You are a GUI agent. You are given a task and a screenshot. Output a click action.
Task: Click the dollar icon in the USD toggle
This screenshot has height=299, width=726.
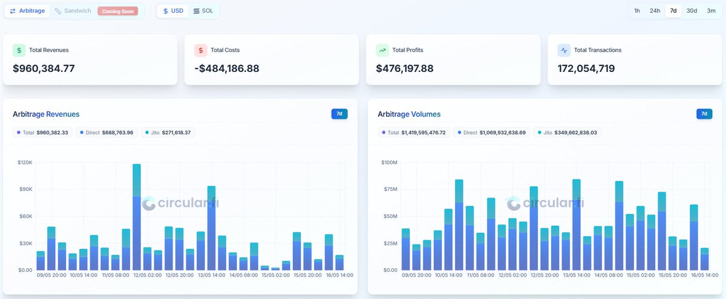point(166,11)
